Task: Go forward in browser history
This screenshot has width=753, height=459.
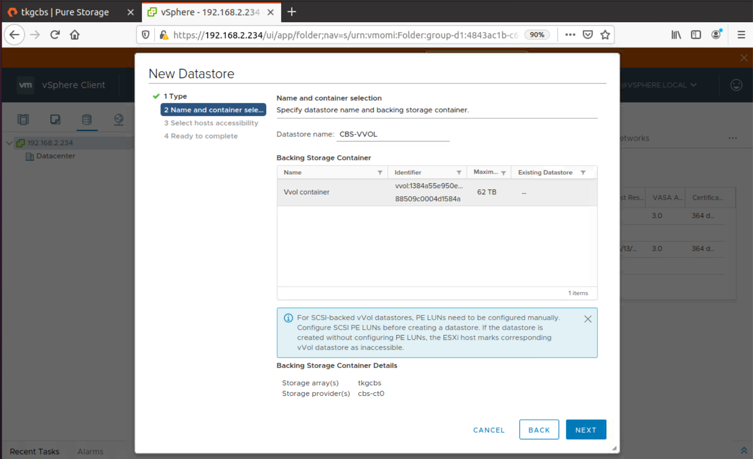Action: pos(35,35)
